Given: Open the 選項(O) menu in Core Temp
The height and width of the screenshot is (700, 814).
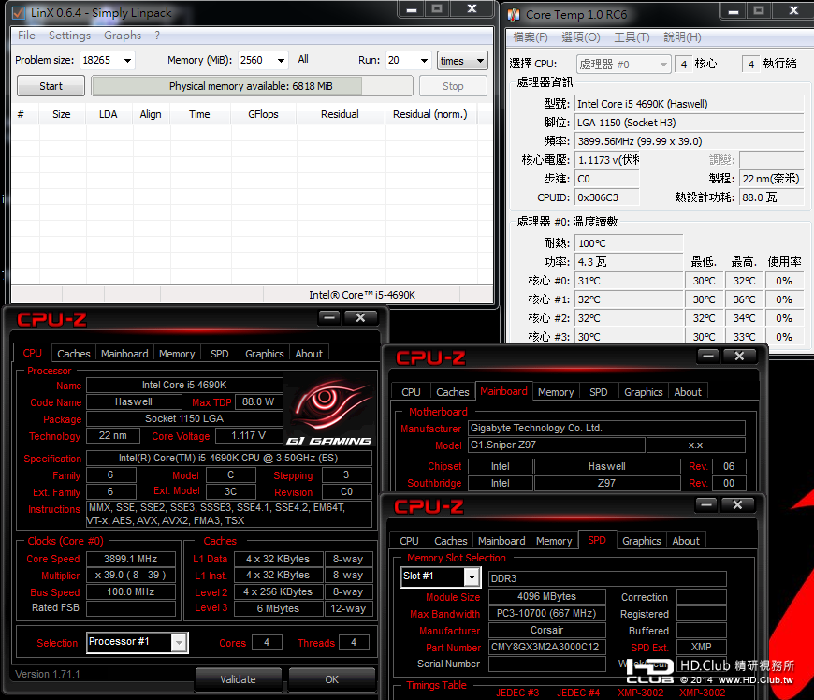Looking at the screenshot, I should pos(581,37).
